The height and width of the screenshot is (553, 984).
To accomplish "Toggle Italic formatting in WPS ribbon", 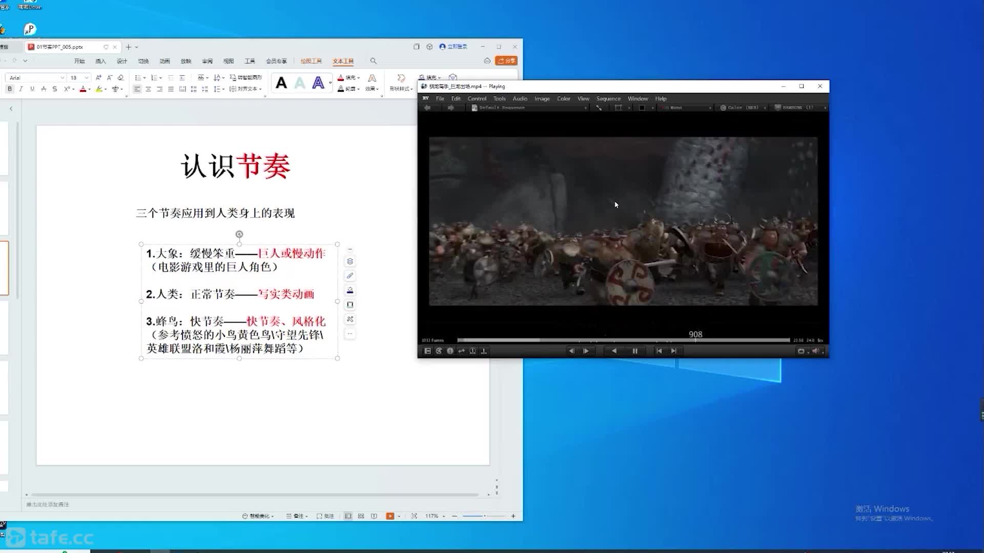I will tap(20, 89).
